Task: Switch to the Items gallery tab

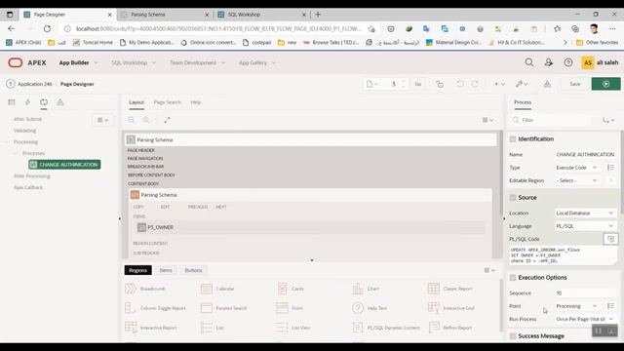Action: pyautogui.click(x=166, y=270)
